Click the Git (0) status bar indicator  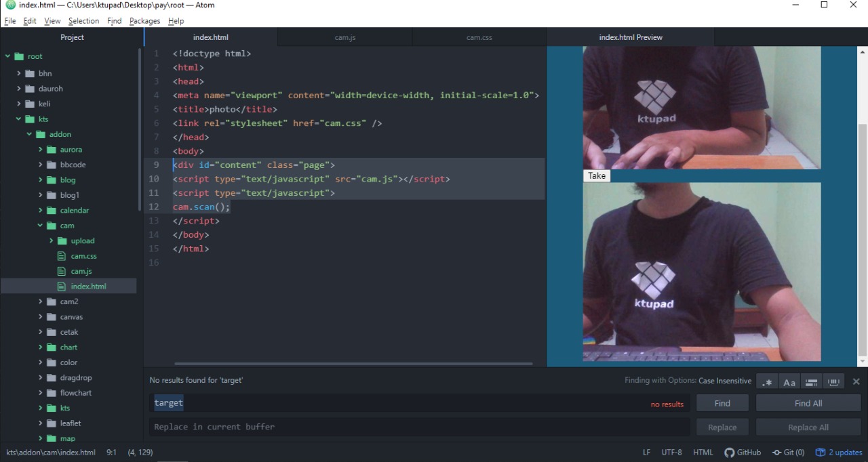click(789, 452)
